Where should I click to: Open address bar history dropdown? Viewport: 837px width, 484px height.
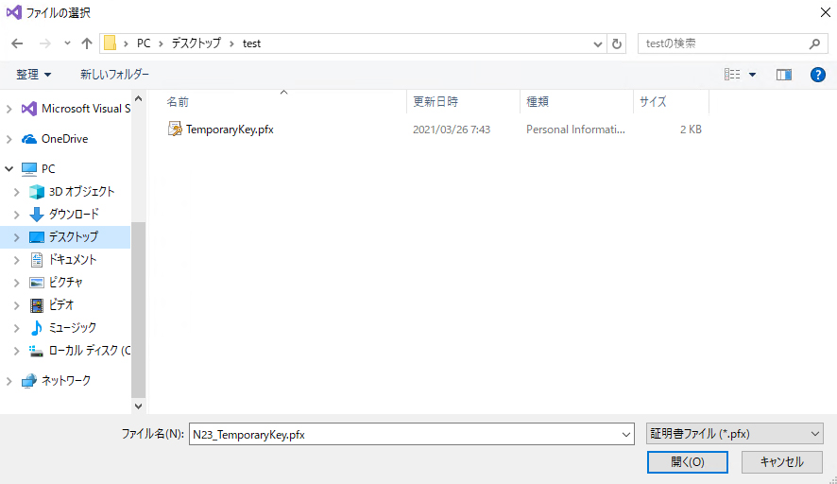coord(598,43)
